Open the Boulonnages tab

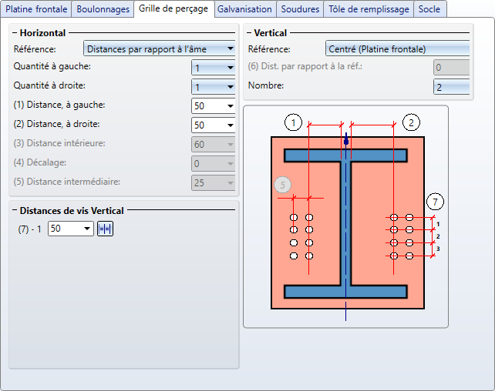point(103,9)
